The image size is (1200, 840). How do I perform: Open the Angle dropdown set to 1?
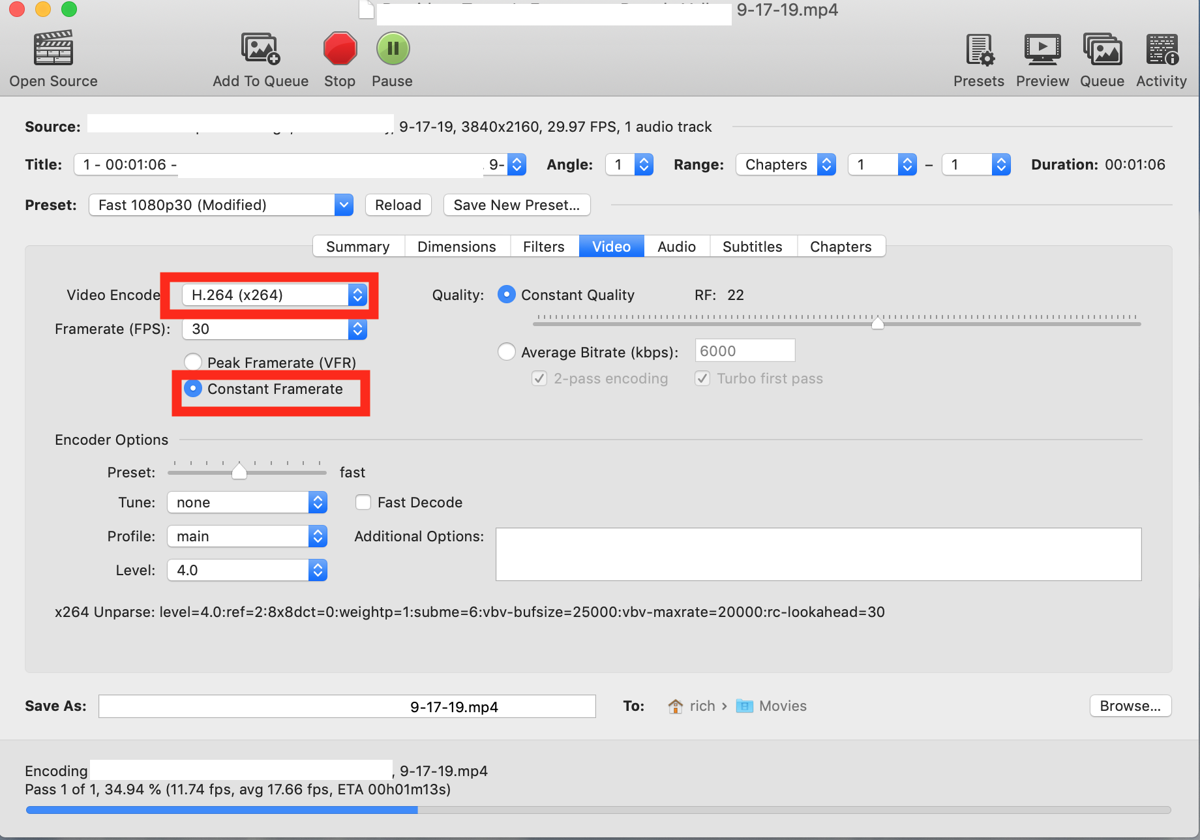point(629,164)
